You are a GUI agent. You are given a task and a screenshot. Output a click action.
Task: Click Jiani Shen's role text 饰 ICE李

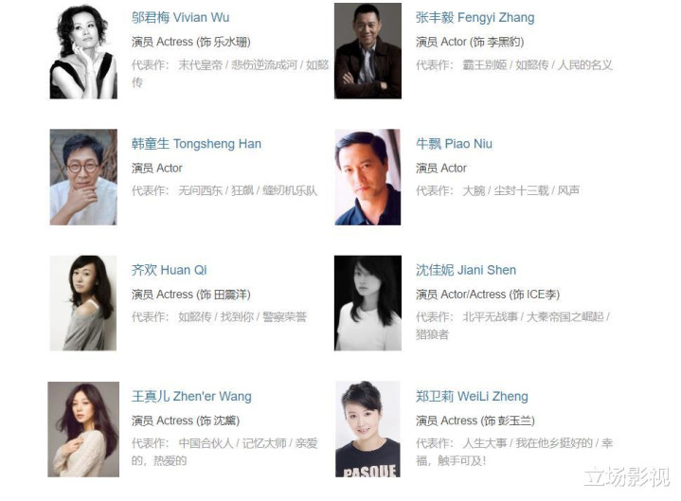pyautogui.click(x=534, y=295)
